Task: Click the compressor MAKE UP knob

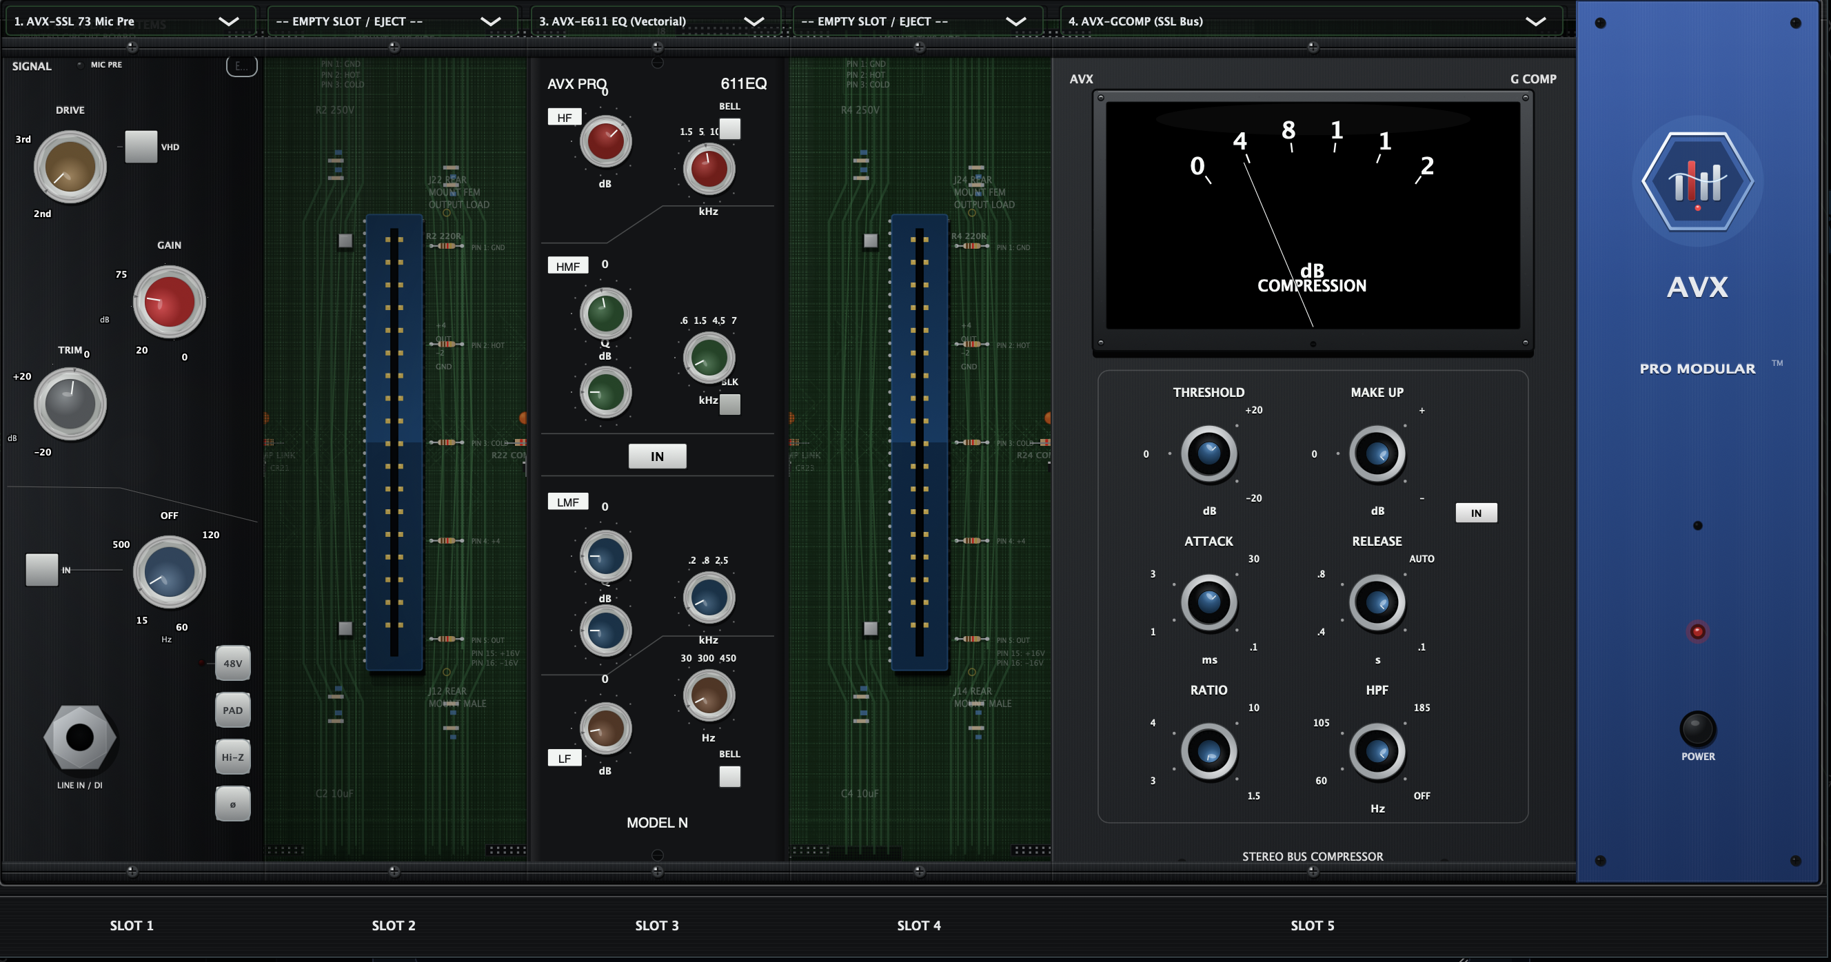Action: click(1377, 454)
